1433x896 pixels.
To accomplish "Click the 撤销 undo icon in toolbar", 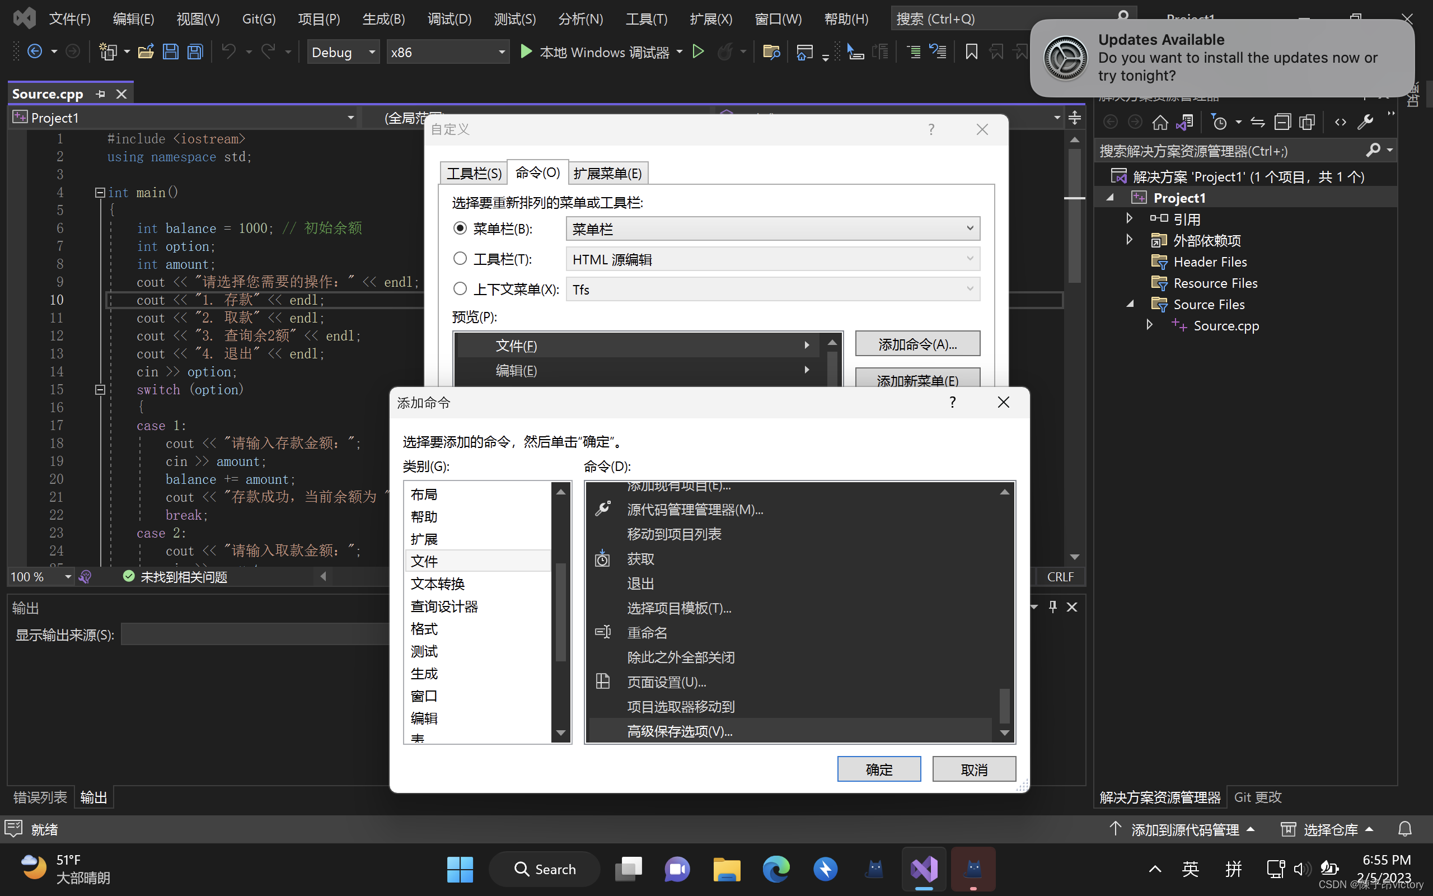I will [228, 52].
